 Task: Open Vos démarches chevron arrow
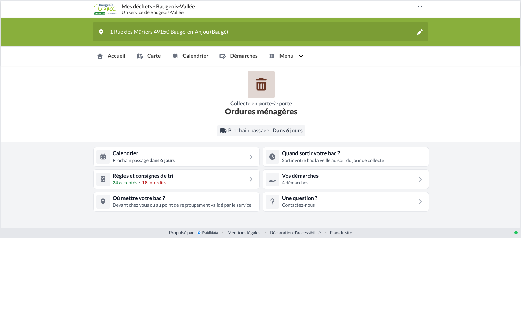pyautogui.click(x=420, y=179)
